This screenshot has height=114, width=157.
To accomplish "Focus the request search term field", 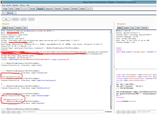I will pos(62,112).
